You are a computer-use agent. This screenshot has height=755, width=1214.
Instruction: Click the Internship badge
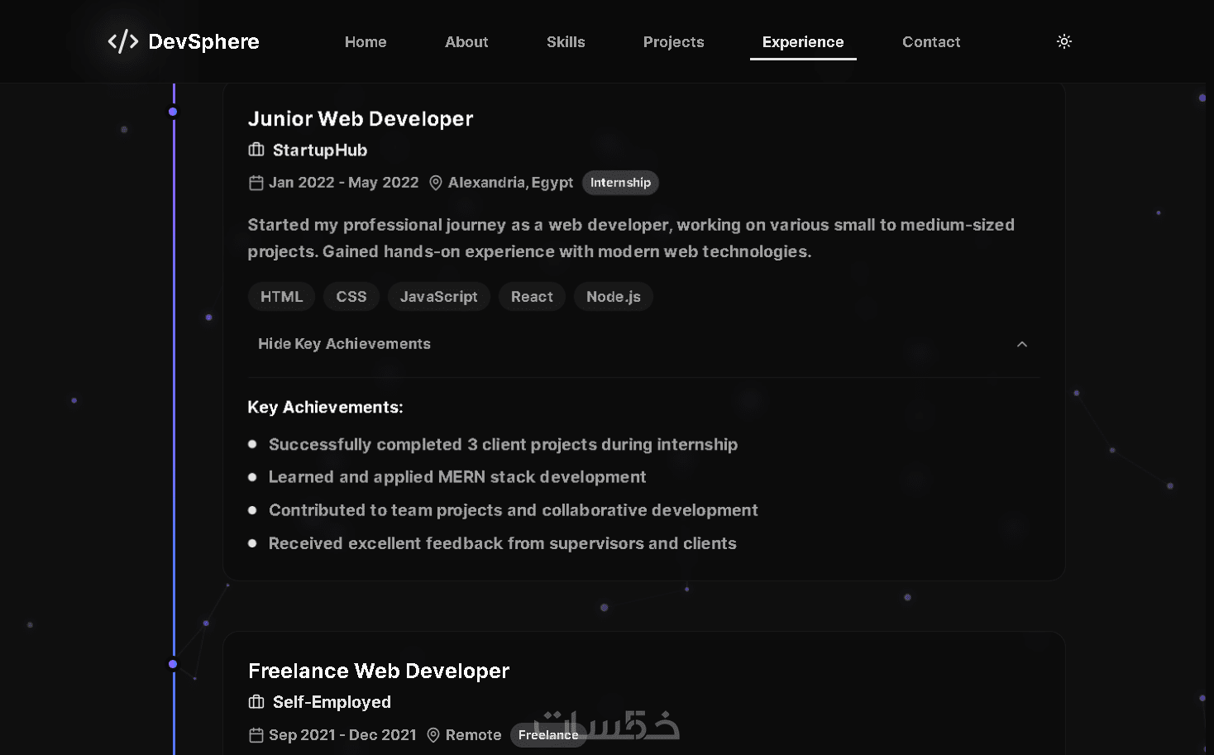pyautogui.click(x=620, y=183)
